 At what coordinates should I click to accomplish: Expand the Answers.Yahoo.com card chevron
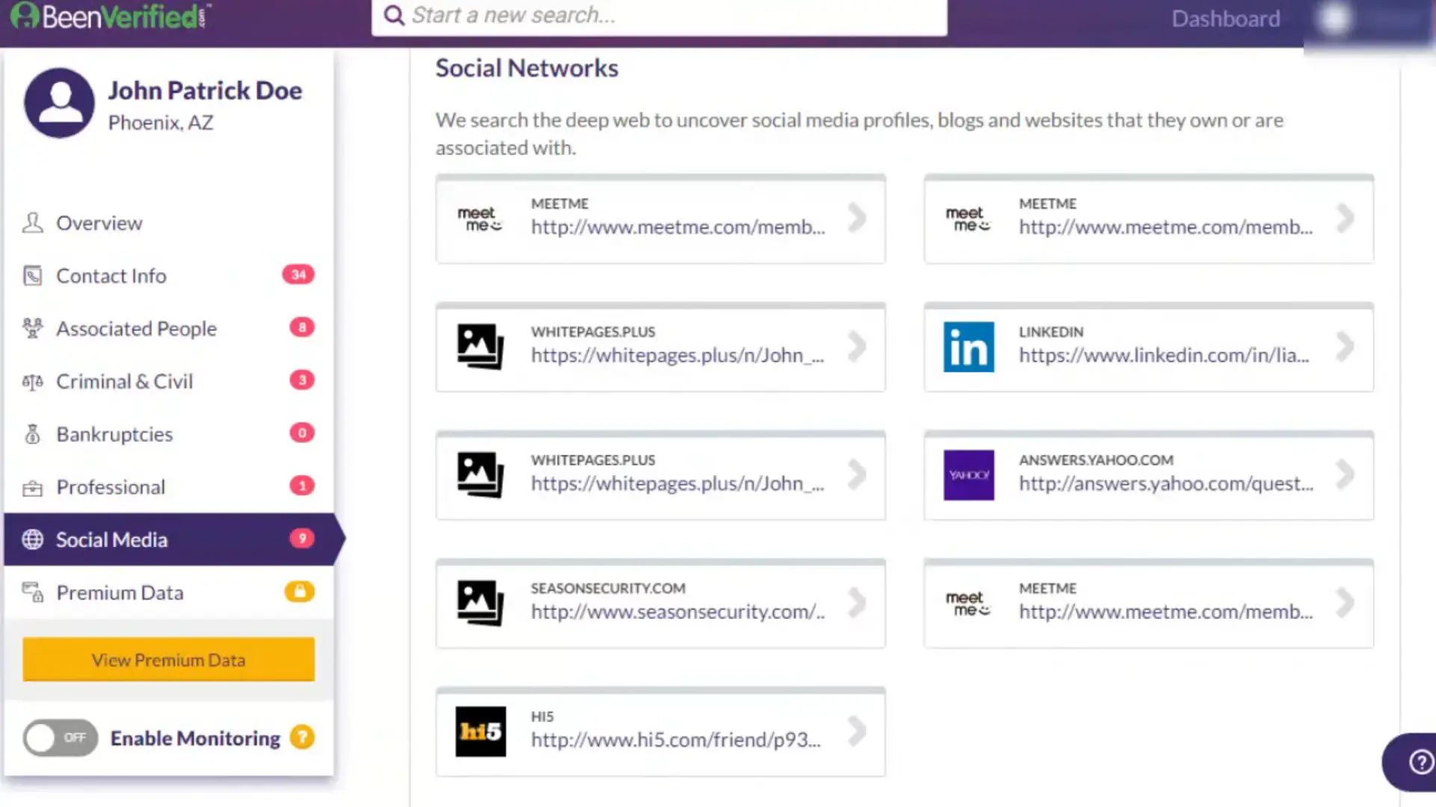tap(1345, 474)
